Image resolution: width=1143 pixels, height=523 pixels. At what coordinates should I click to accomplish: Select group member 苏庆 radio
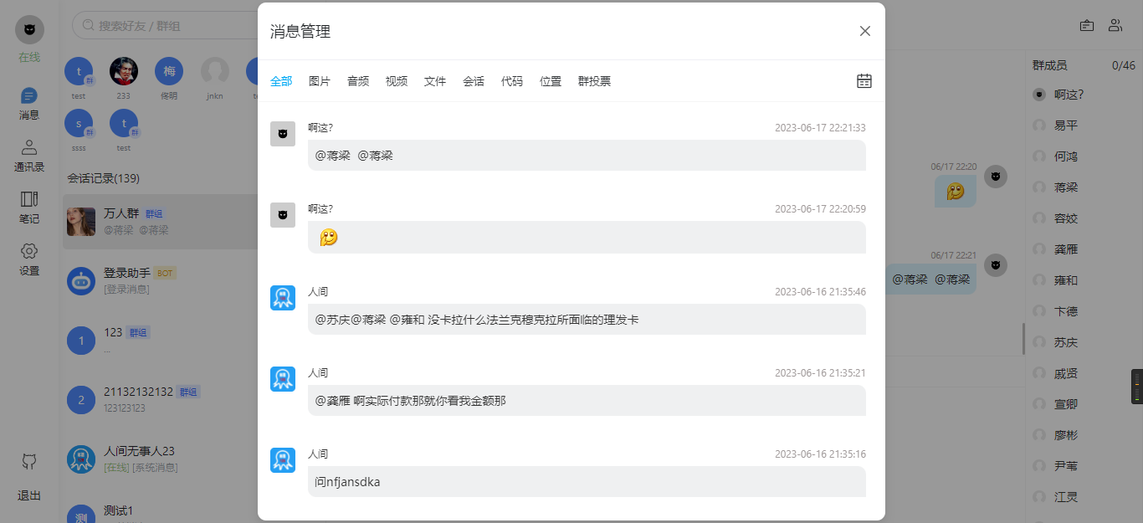(1039, 342)
